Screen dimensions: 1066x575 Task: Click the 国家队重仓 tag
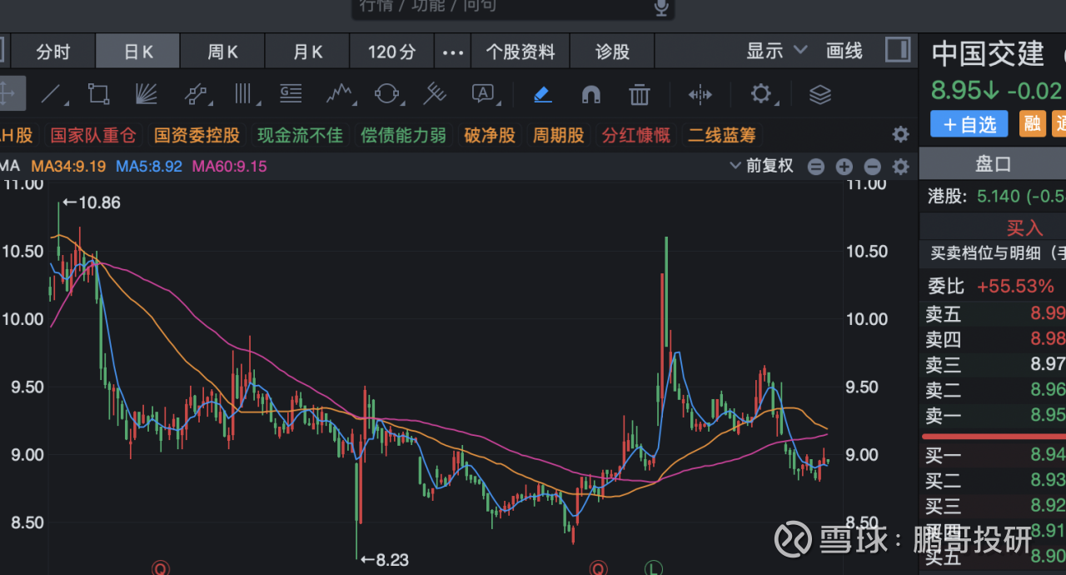(x=94, y=135)
